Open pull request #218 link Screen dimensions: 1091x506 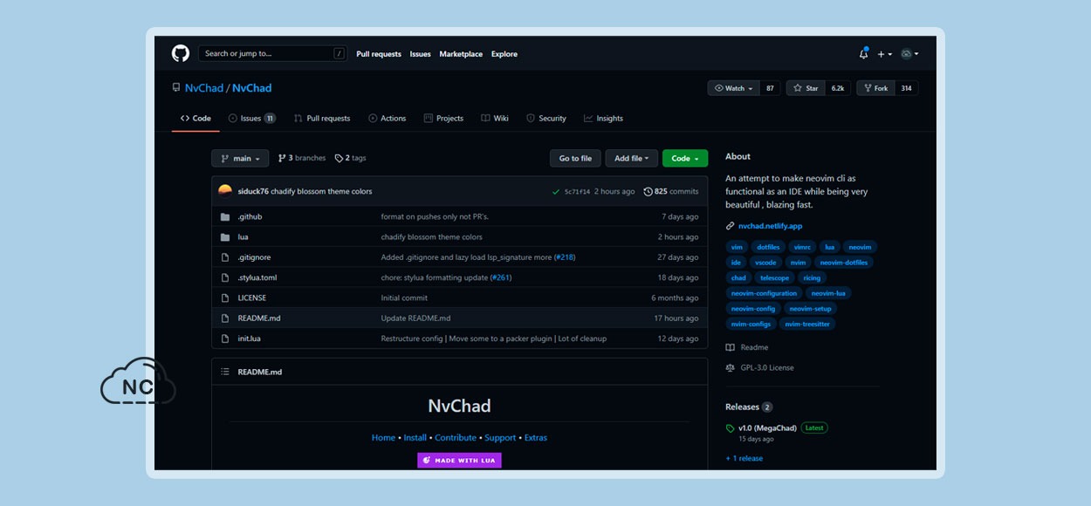coord(565,257)
